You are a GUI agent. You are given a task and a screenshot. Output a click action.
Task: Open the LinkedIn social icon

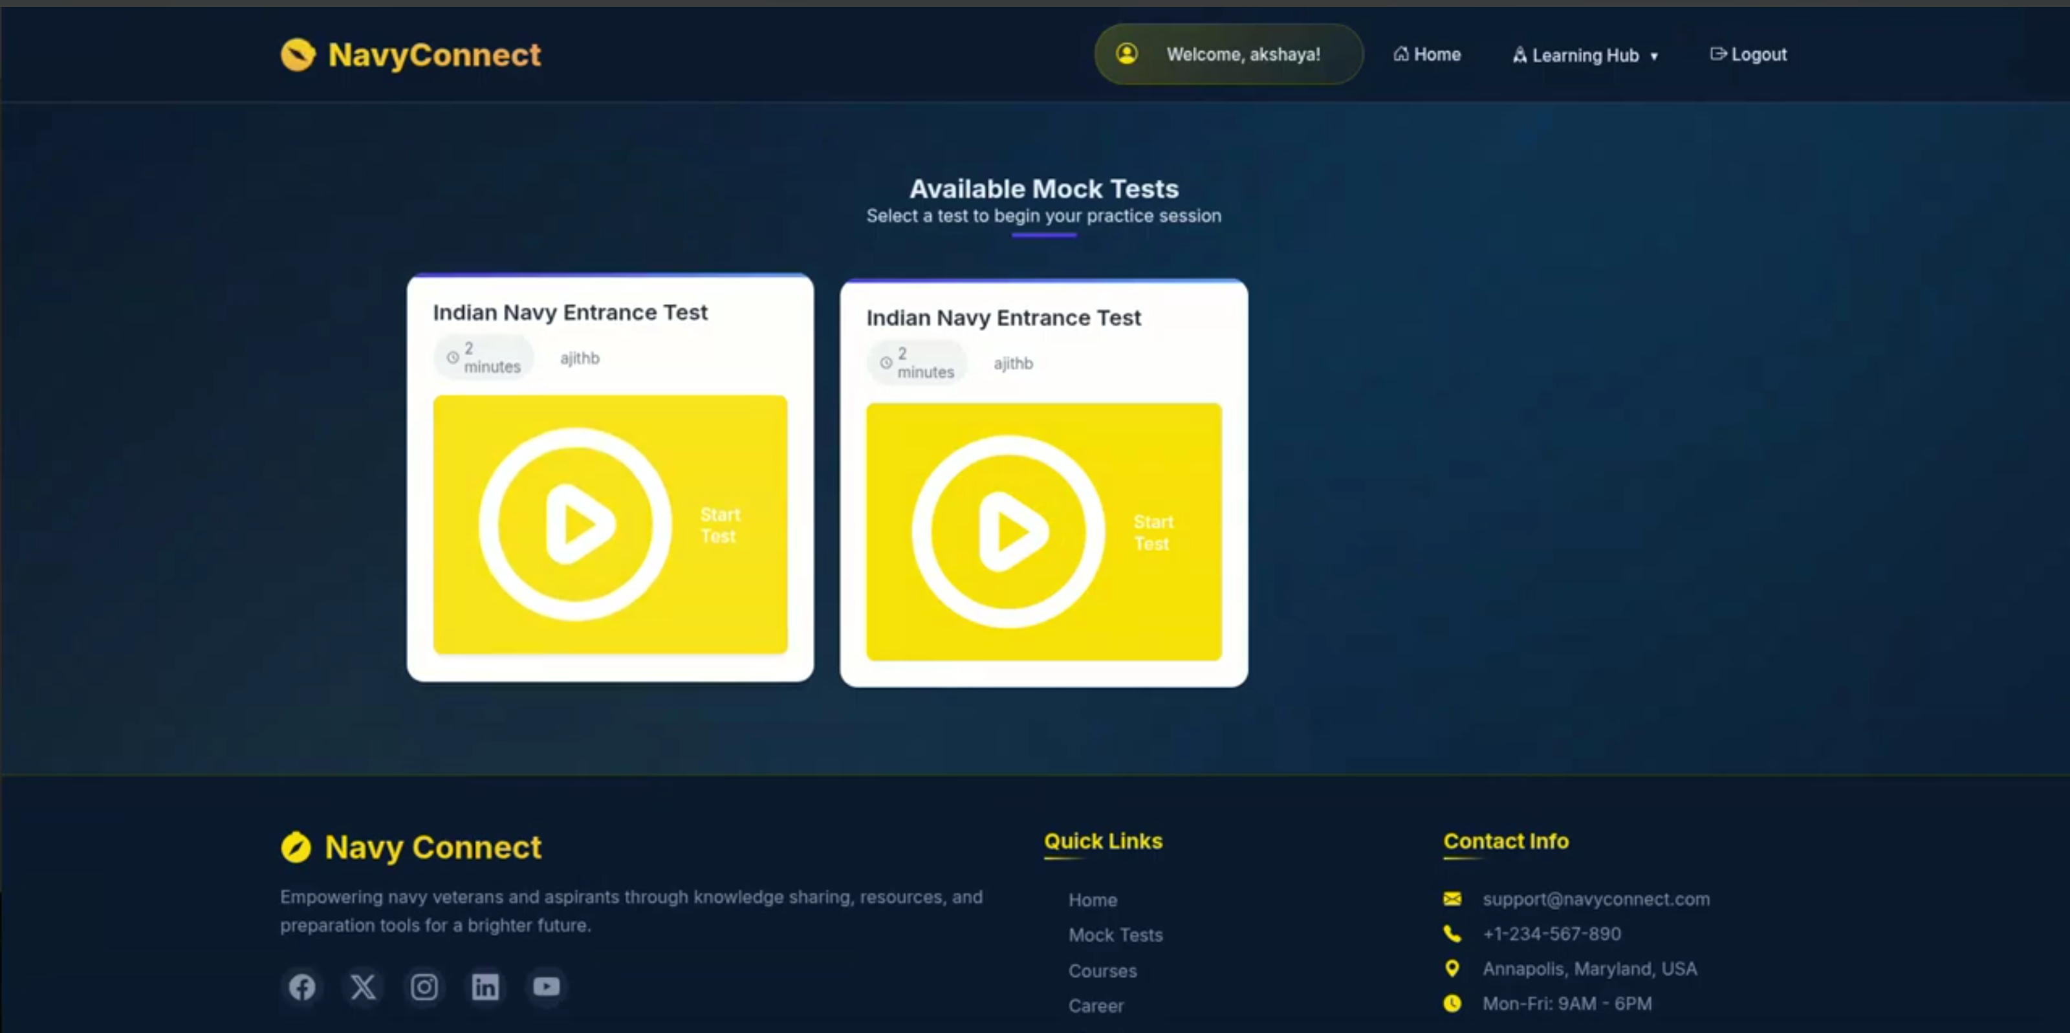485,986
